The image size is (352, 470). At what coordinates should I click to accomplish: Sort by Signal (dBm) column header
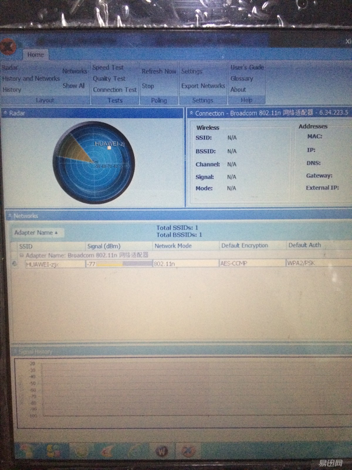119,246
